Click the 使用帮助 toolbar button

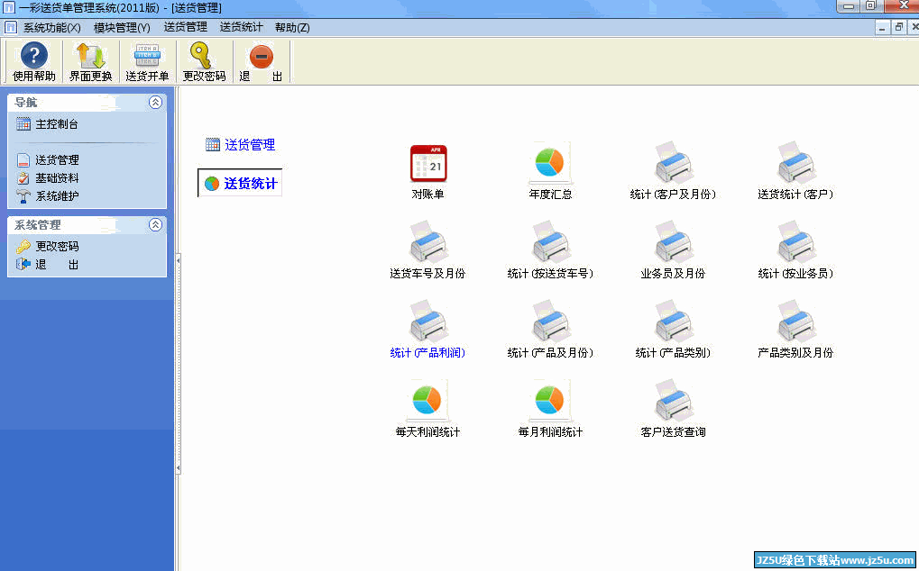pyautogui.click(x=34, y=61)
